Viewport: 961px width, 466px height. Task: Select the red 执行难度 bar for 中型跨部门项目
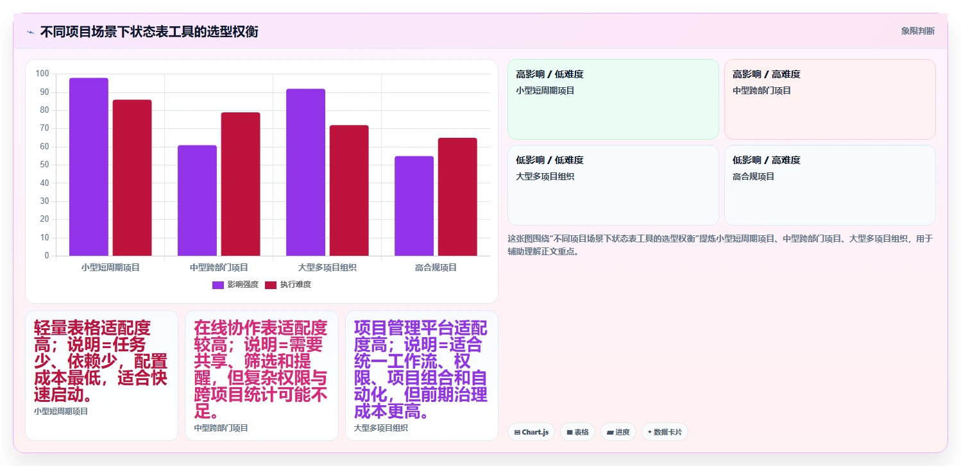241,184
